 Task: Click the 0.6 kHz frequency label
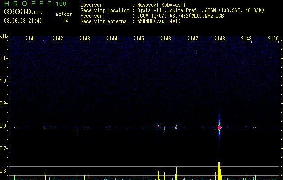coord(4,171)
